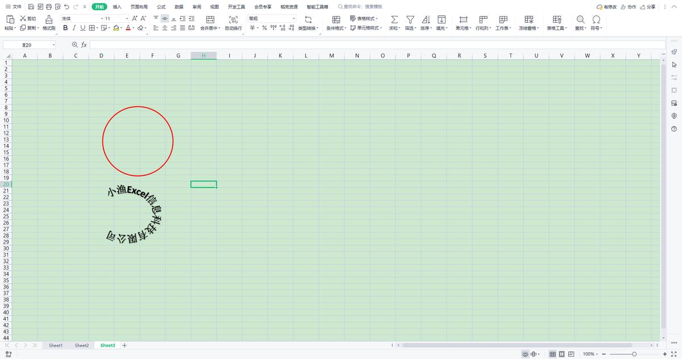Click the Find (查找) magnifier icon
Viewport: 682px width, 359px height.
(580, 19)
